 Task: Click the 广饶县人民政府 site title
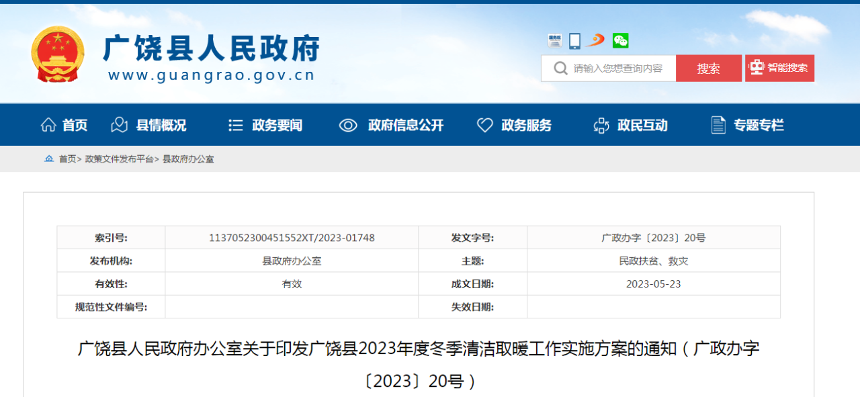coord(212,48)
